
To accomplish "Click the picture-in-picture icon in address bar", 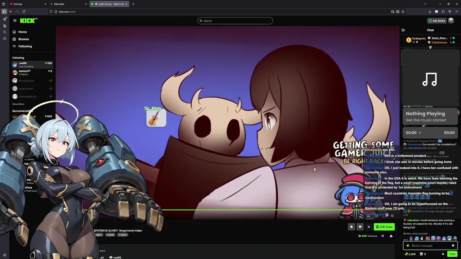I will click(393, 12).
